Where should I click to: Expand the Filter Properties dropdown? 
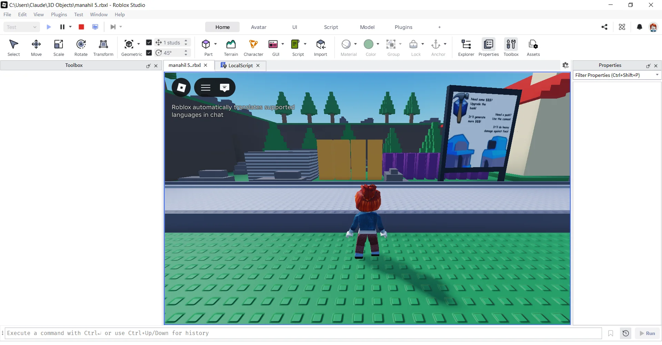[x=657, y=75]
